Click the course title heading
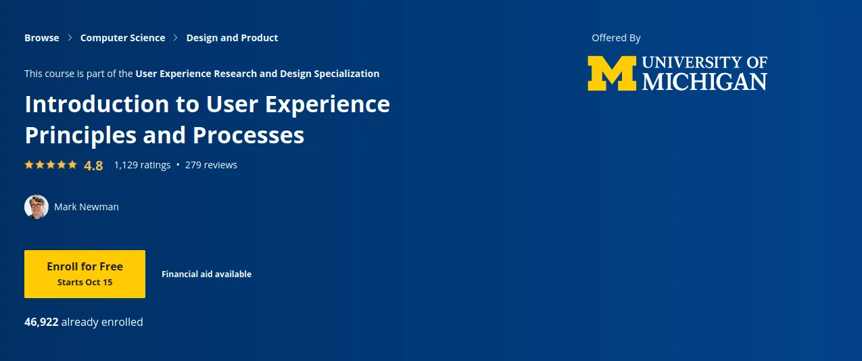Screen dimensions: 862x361 [x=207, y=120]
